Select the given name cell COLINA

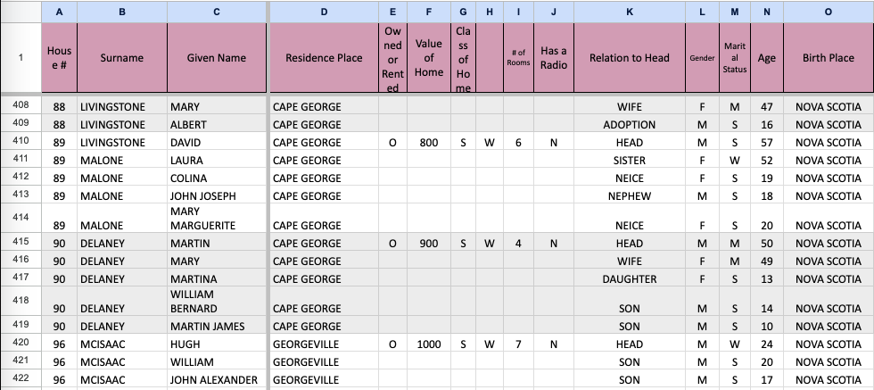(217, 178)
